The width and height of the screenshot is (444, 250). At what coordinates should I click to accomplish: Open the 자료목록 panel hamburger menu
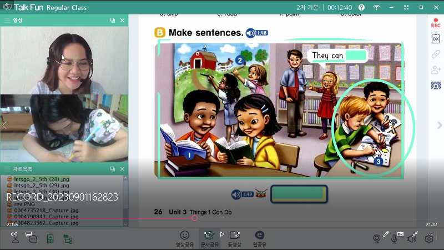click(7, 169)
